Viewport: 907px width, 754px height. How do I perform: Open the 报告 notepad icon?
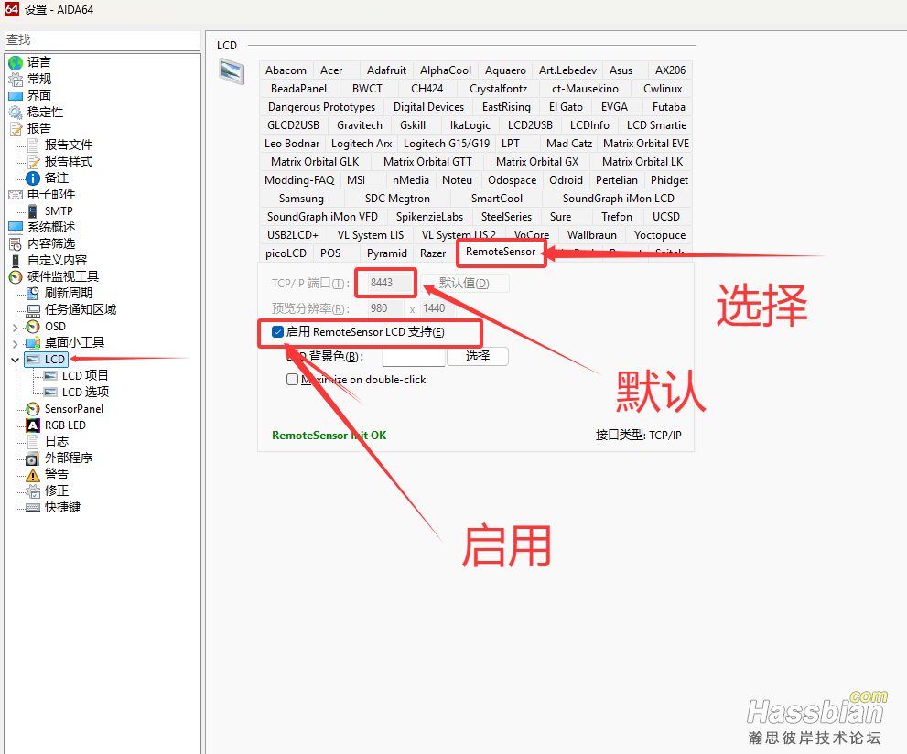16,128
